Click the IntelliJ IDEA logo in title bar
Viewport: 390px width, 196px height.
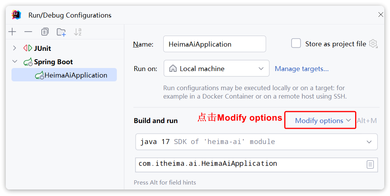click(x=16, y=15)
